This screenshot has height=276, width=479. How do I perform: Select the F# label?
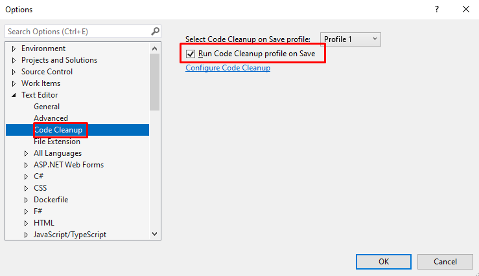point(38,211)
